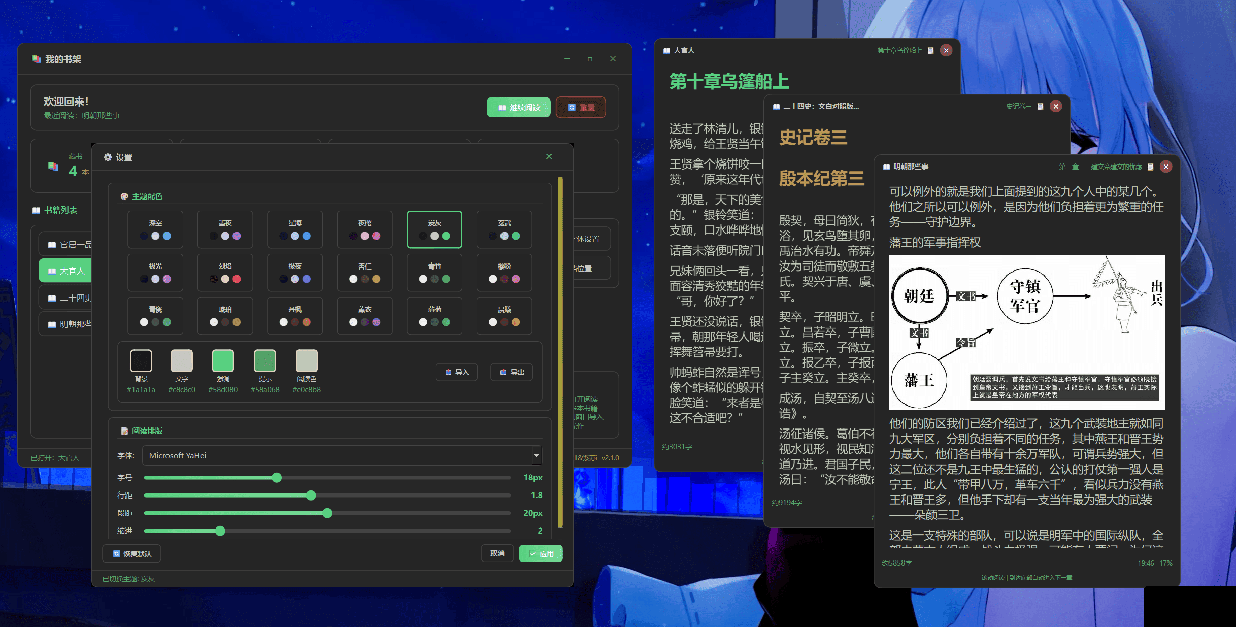
Task: Click the page icon beside 阅读排版
Action: point(124,431)
